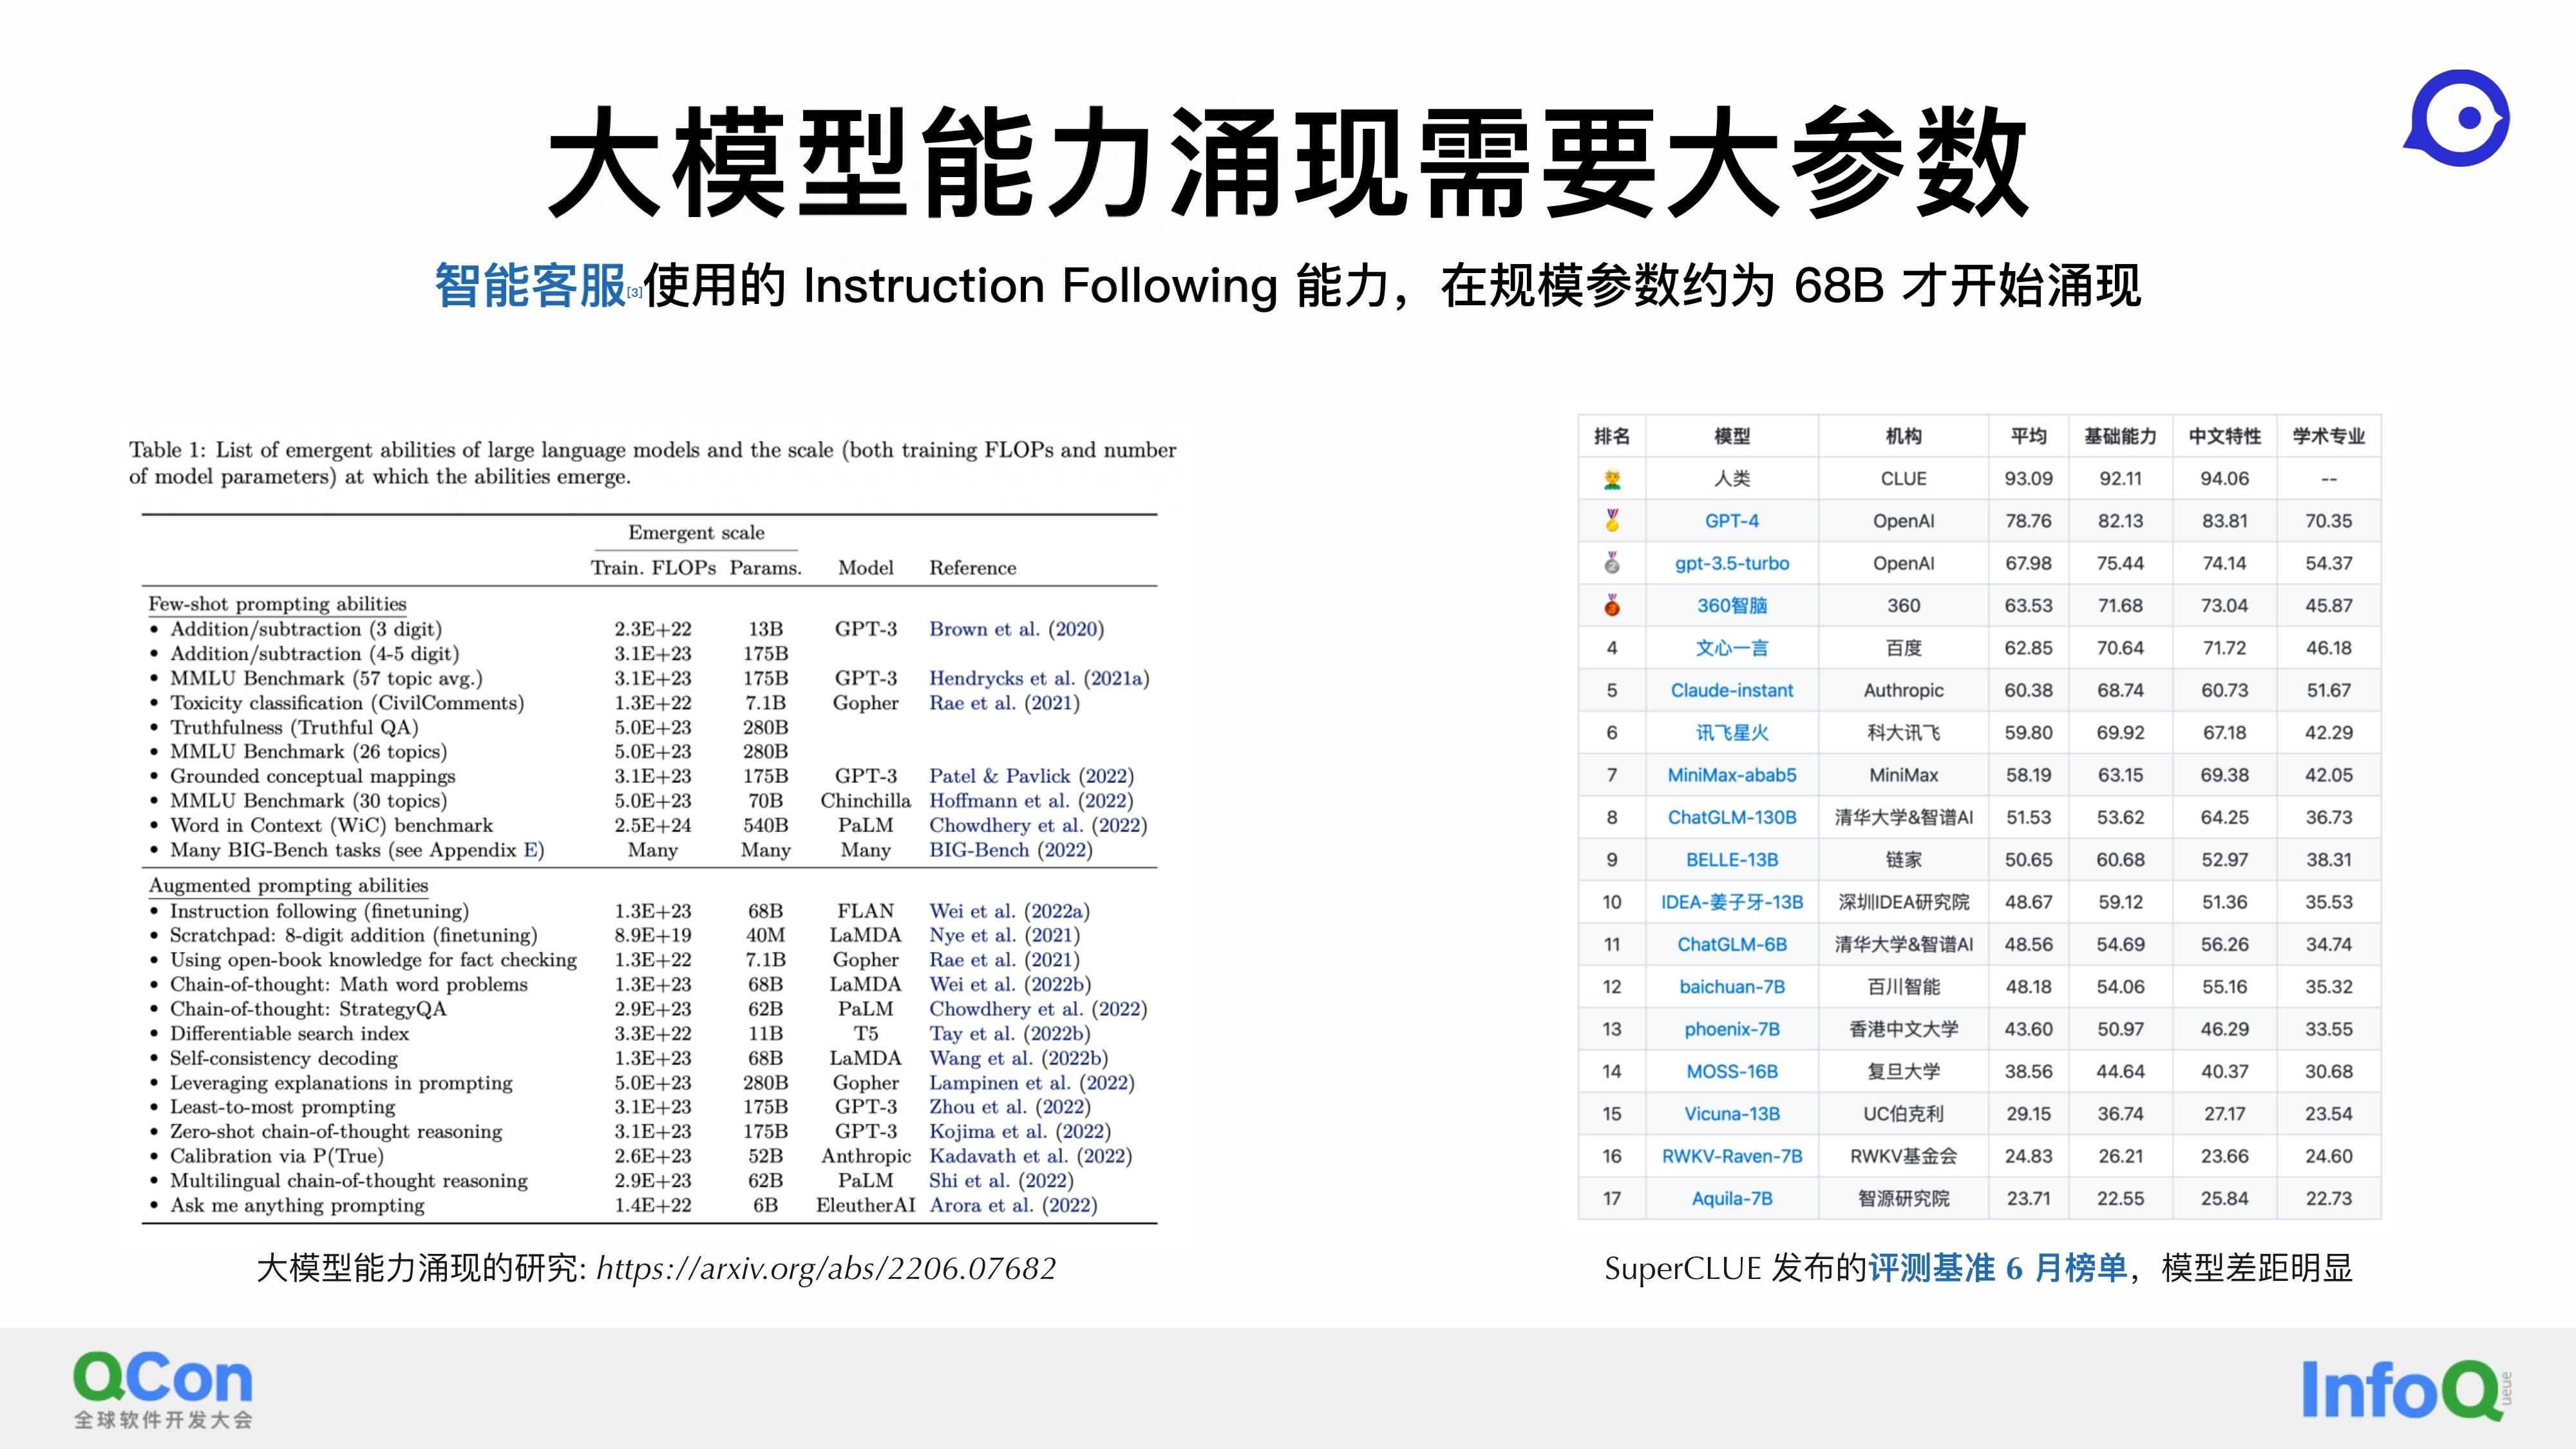Open the Wei et al. (2022b) reference
Viewport: 2576px width, 1449px height.
pyautogui.click(x=1010, y=984)
